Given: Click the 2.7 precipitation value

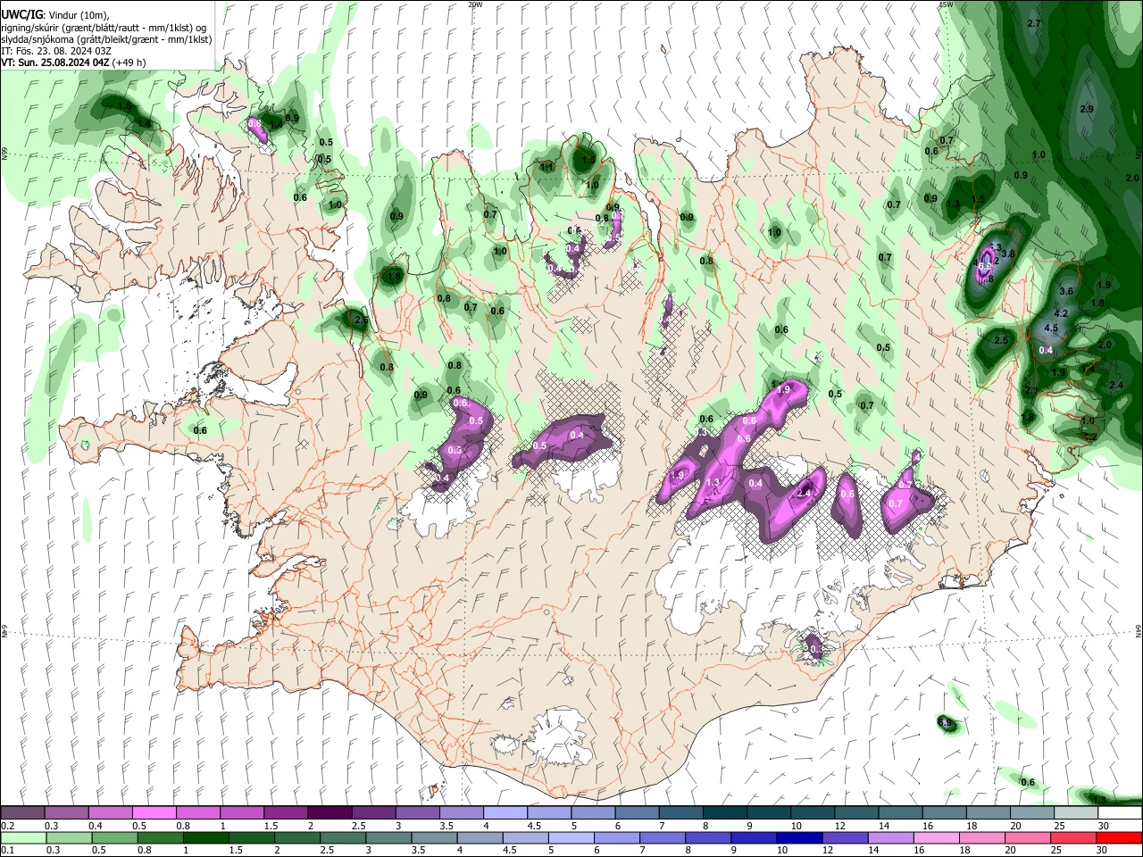Looking at the screenshot, I should [x=1035, y=23].
